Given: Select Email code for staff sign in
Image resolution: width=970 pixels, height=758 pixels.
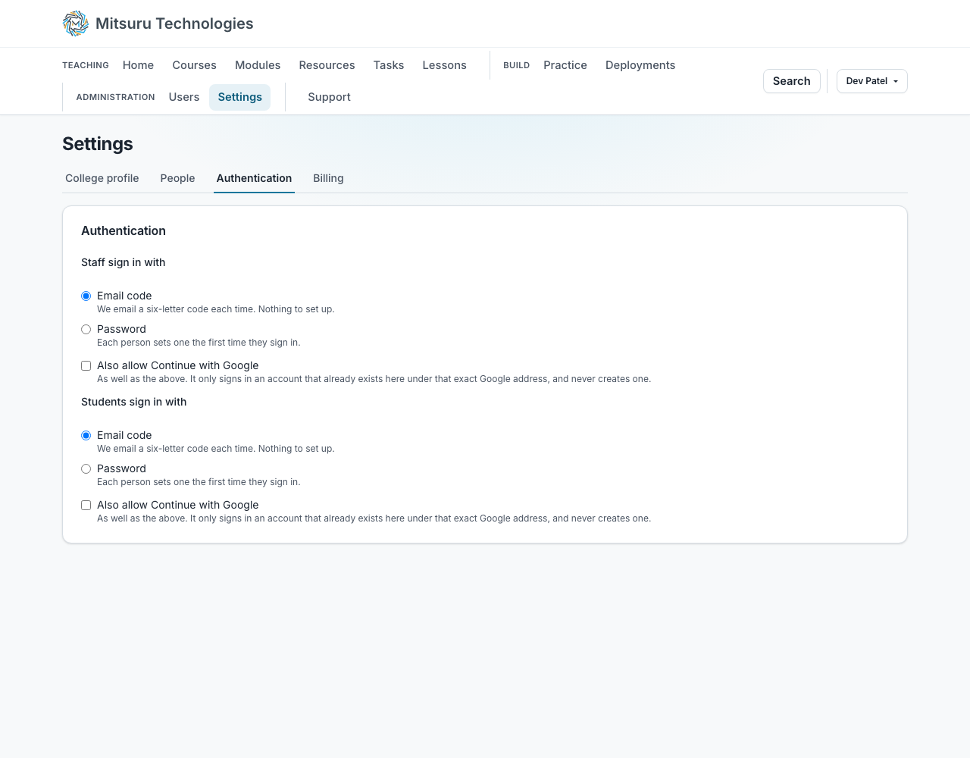Looking at the screenshot, I should (86, 296).
